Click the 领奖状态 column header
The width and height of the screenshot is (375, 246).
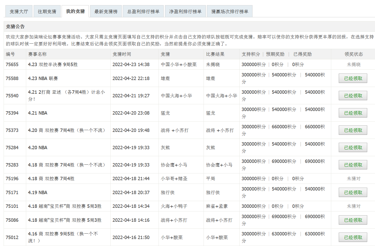pos(354,54)
